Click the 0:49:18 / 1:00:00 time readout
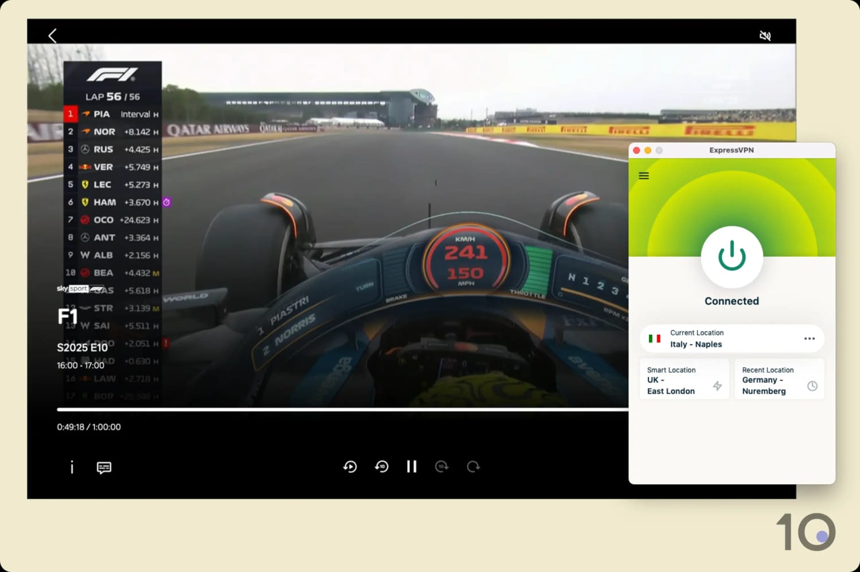Image resolution: width=860 pixels, height=572 pixels. pos(89,427)
